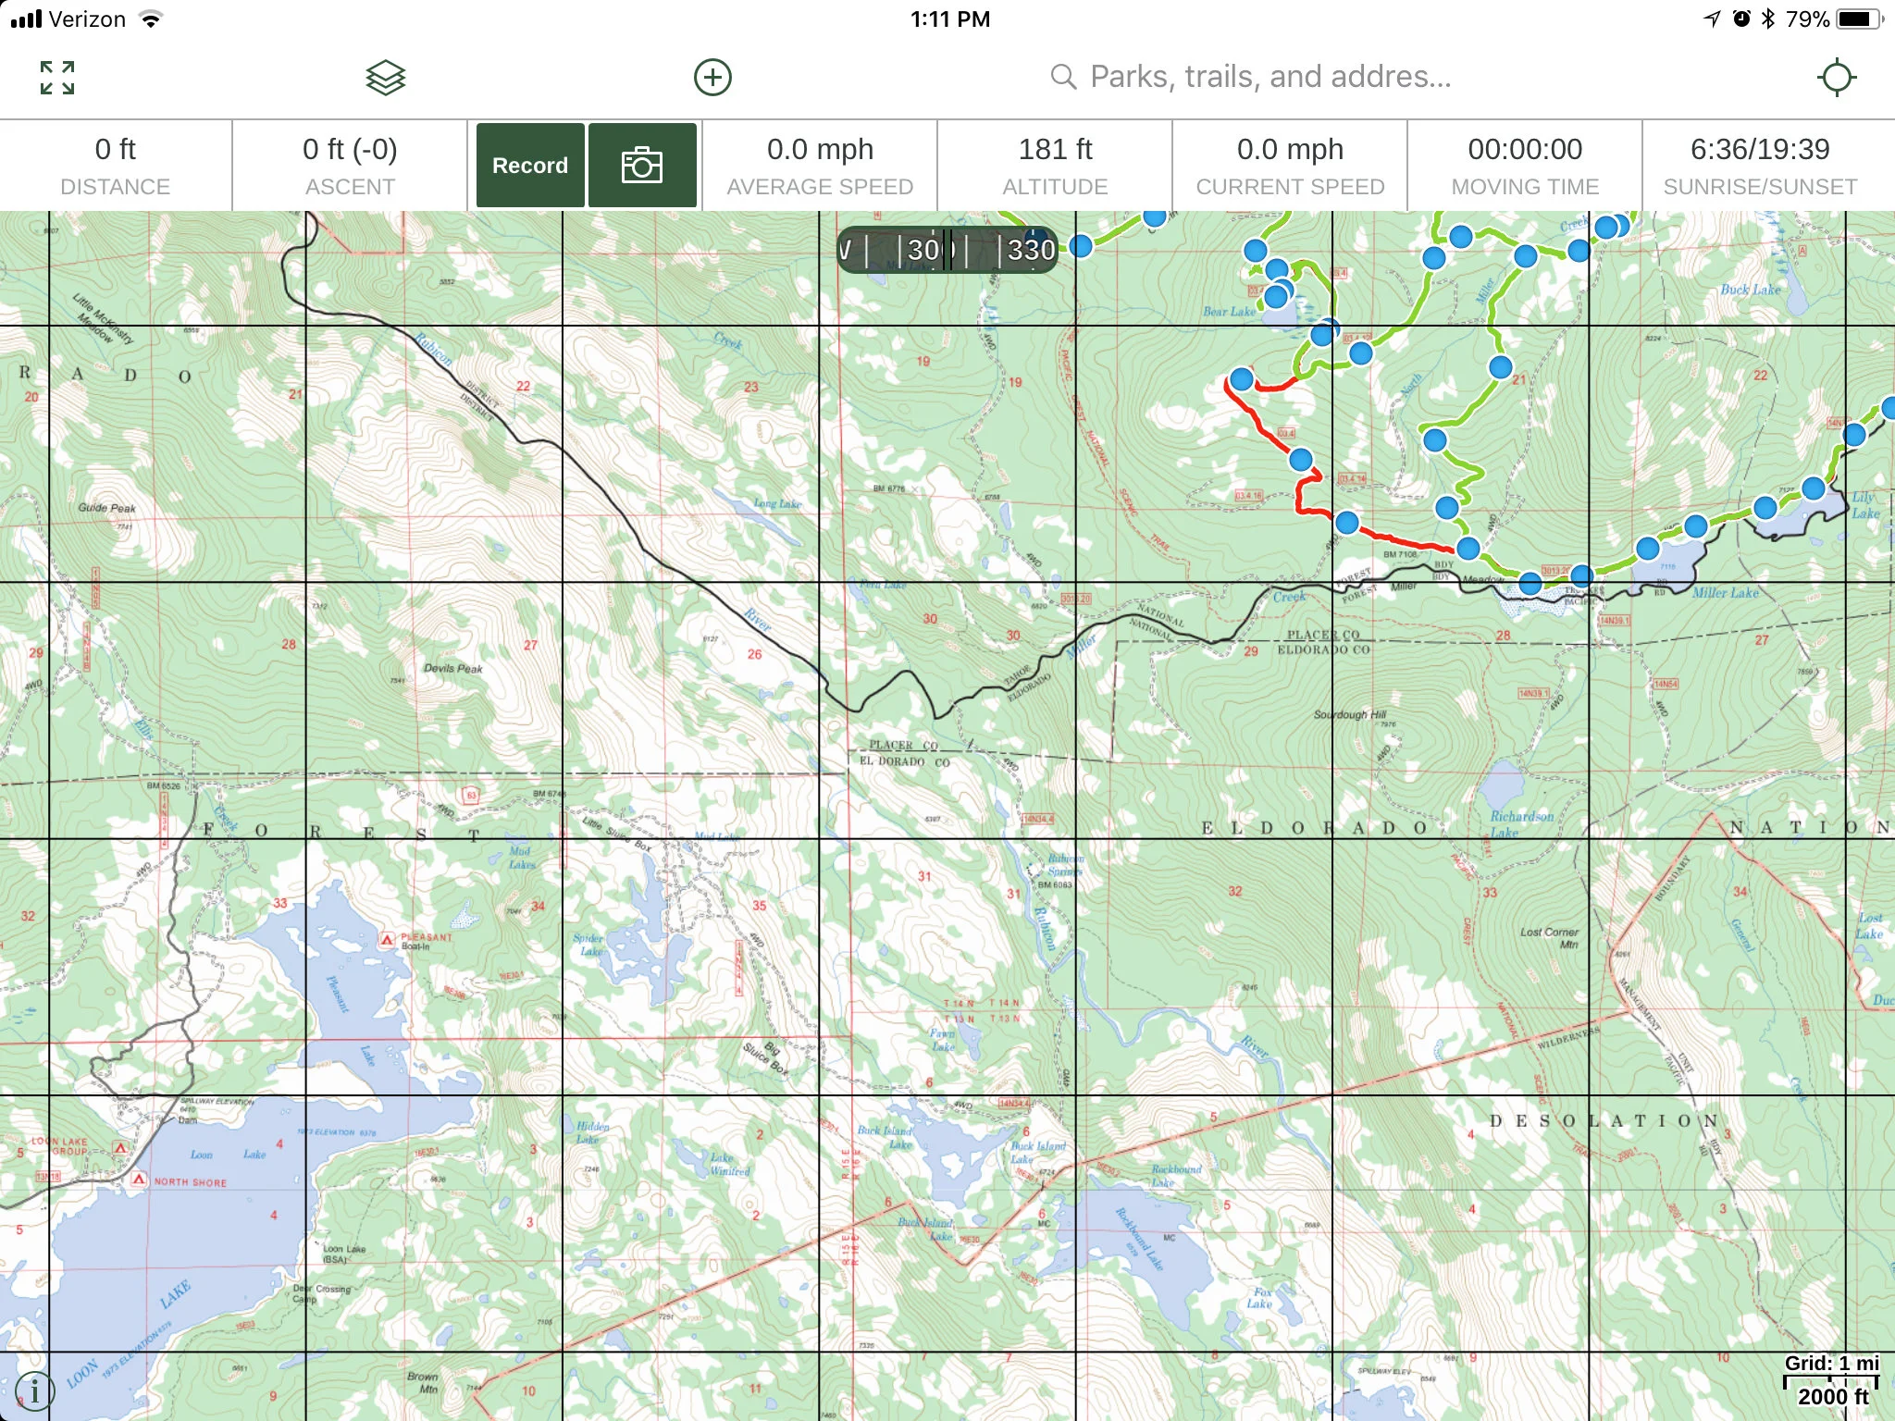Tap the info icon on map
The height and width of the screenshot is (1421, 1895).
[x=34, y=1390]
